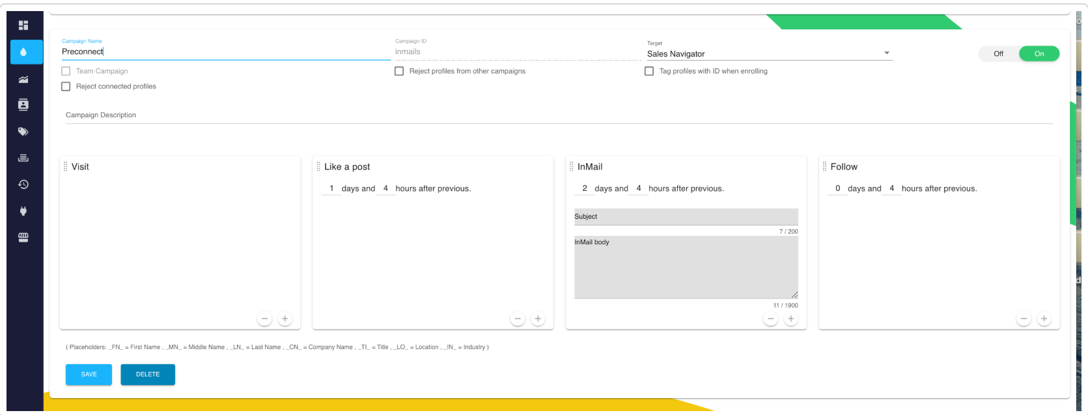Focus the InMail body text area

[x=686, y=267]
